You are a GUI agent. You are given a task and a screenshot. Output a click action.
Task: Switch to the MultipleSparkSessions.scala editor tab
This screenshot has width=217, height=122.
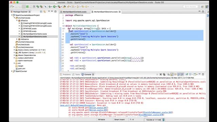click(105, 12)
